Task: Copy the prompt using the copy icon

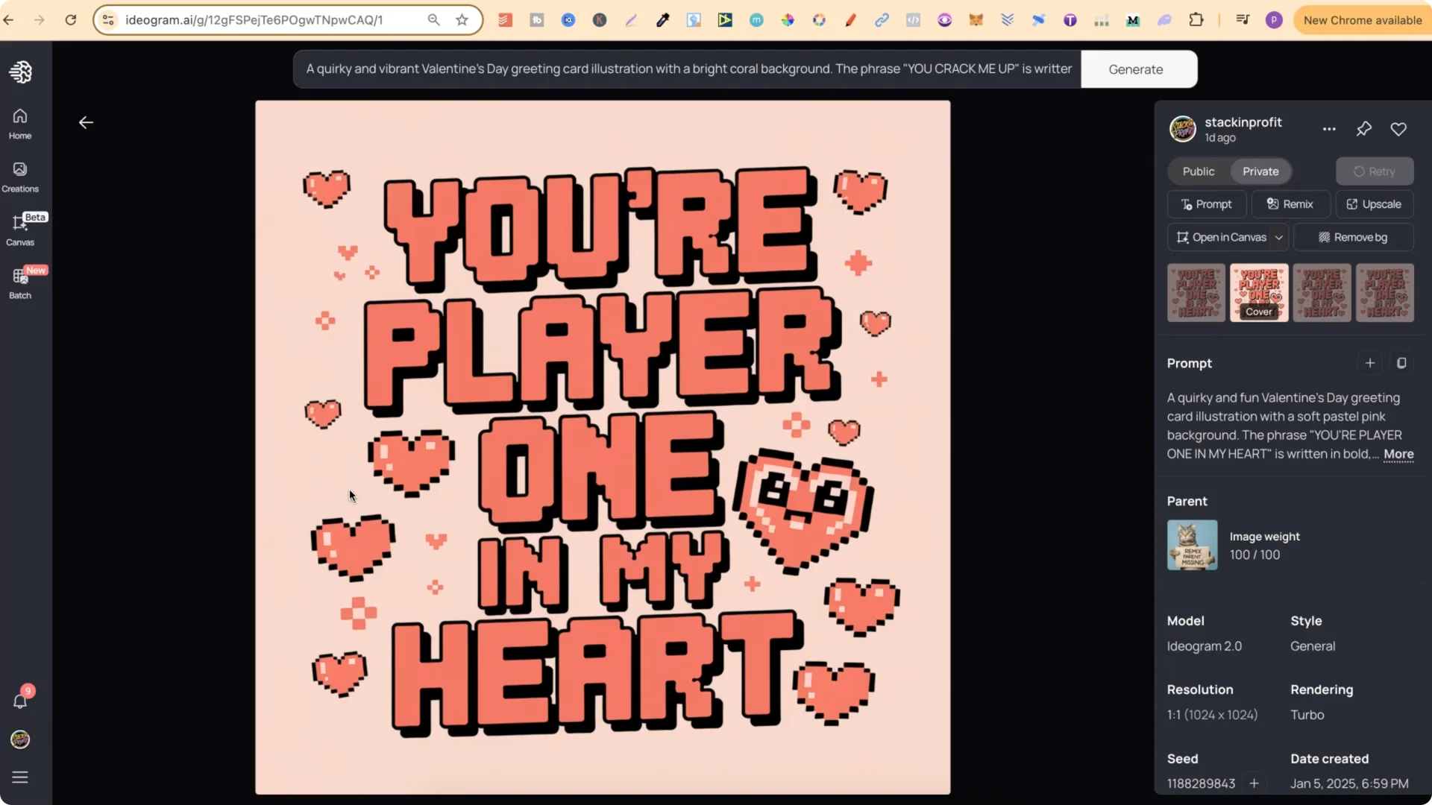Action: [x=1402, y=363]
